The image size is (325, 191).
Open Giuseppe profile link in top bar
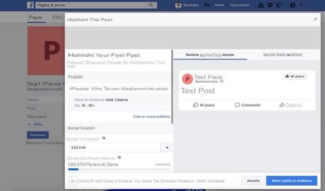coord(191,5)
